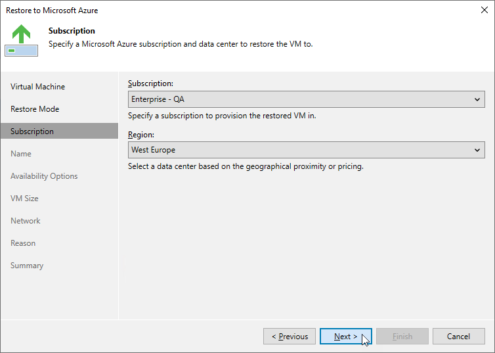Select the VM Size step

click(x=24, y=199)
